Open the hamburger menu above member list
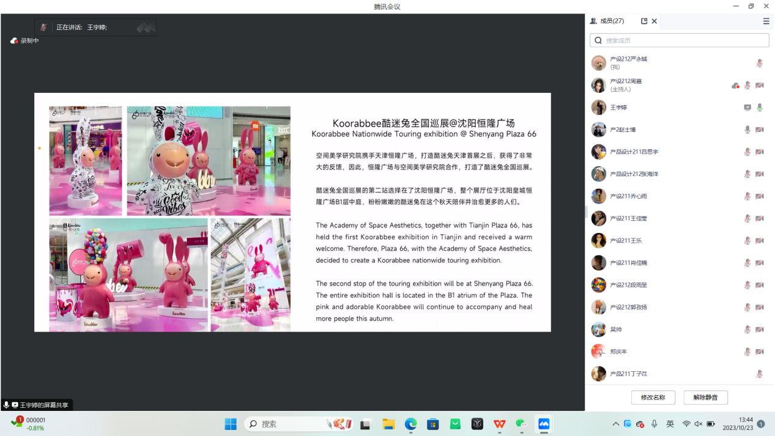The height and width of the screenshot is (436, 775). click(x=766, y=21)
